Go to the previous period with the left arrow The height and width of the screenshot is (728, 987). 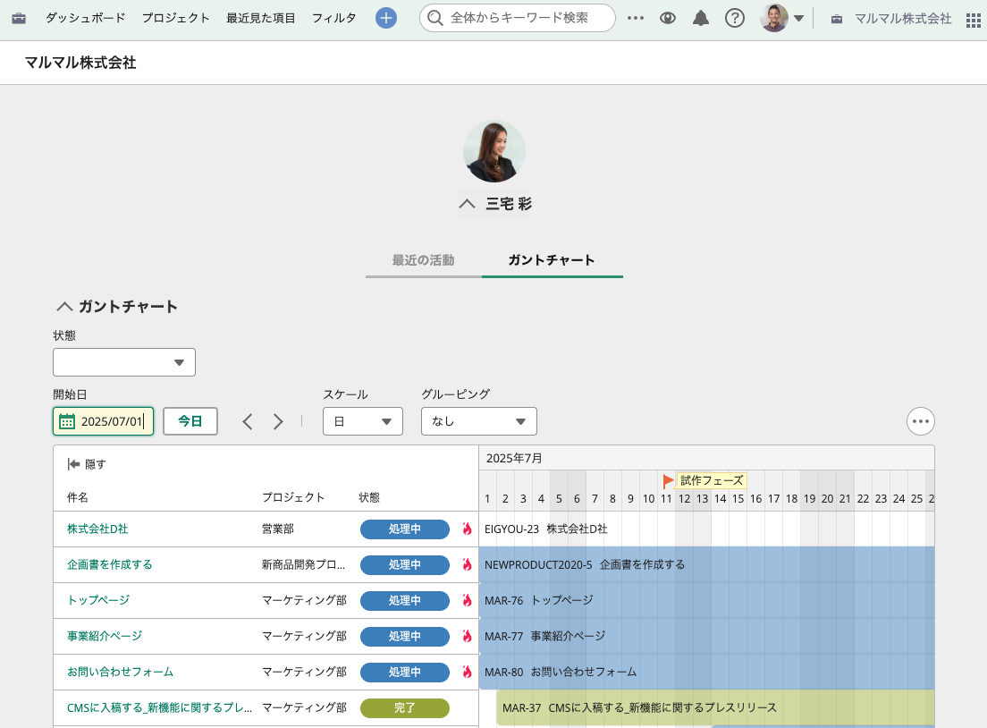click(x=248, y=421)
